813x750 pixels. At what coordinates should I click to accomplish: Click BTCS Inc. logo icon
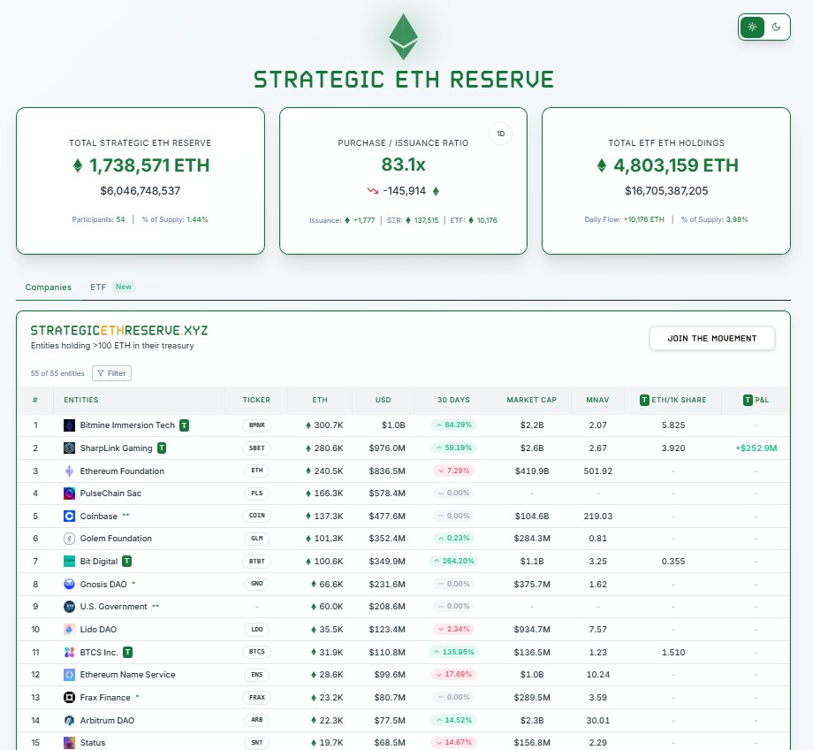point(69,652)
